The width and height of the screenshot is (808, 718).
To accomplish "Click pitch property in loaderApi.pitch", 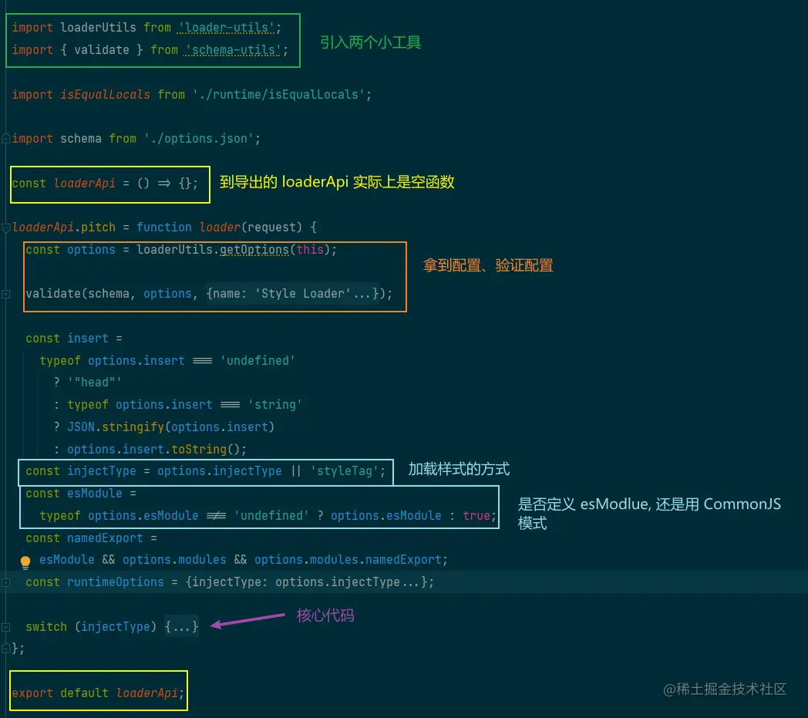I will click(x=98, y=228).
